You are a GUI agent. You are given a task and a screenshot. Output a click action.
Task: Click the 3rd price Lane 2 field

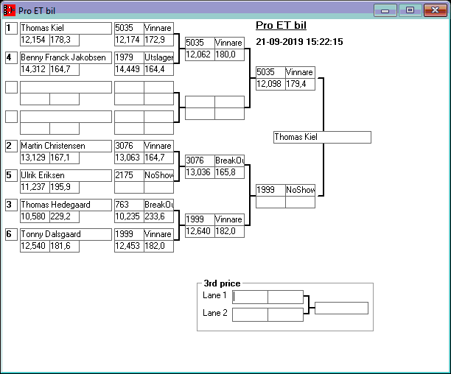click(251, 314)
